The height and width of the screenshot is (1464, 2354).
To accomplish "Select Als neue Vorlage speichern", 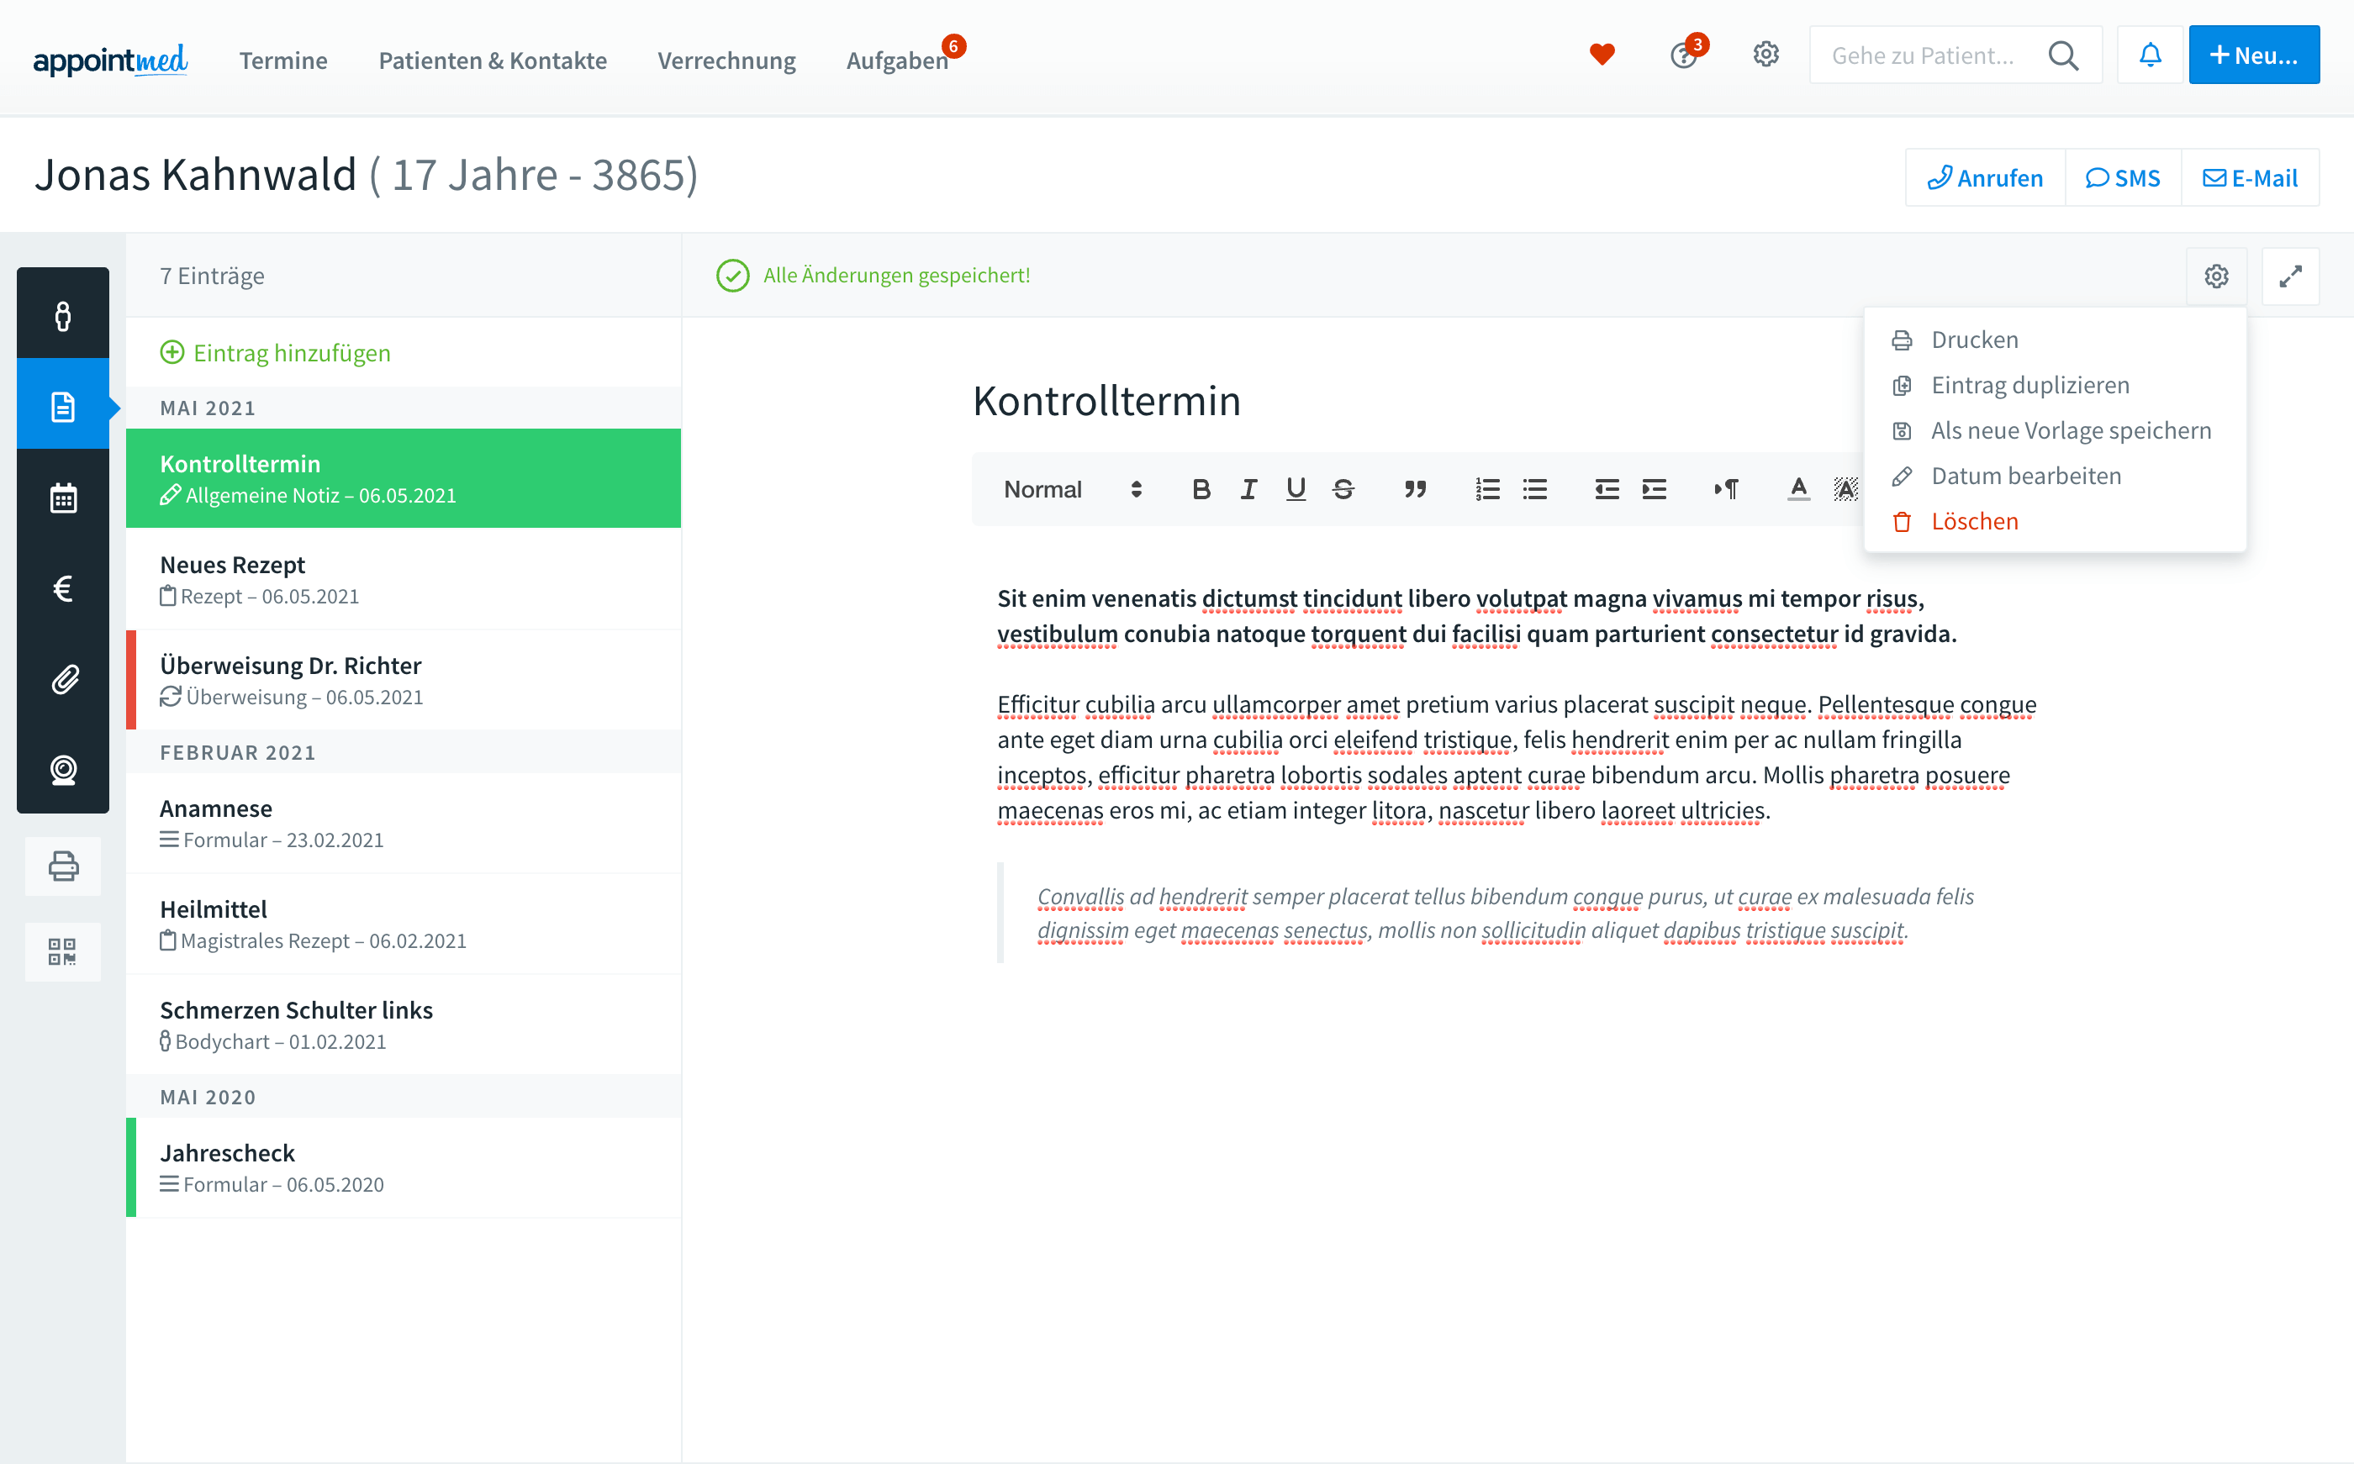I will click(2054, 431).
